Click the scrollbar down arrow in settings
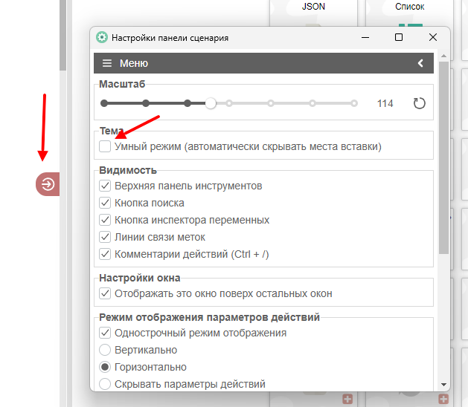The width and height of the screenshot is (468, 407). pyautogui.click(x=444, y=385)
